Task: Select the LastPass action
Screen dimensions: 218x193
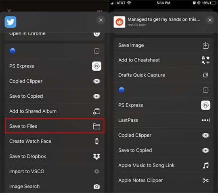Action: [x=163, y=120]
